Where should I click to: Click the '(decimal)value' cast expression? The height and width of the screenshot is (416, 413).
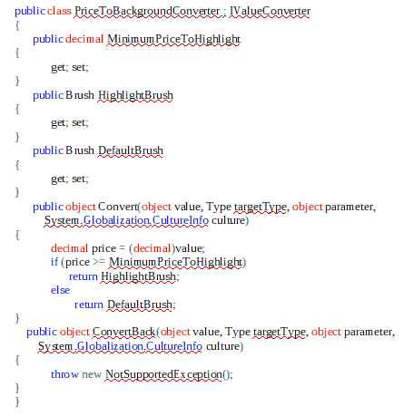[x=167, y=248]
